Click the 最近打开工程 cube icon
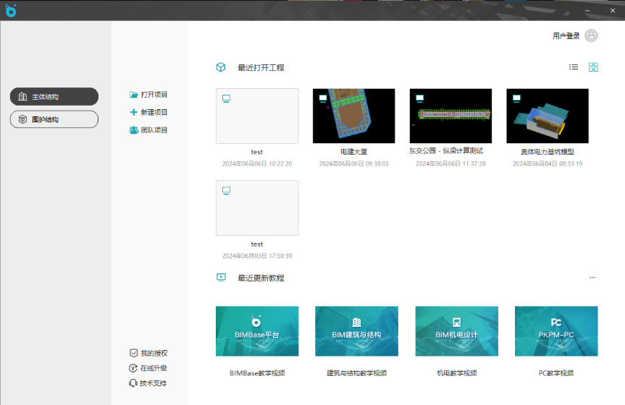Screen dimensions: 625x405 click(221, 67)
